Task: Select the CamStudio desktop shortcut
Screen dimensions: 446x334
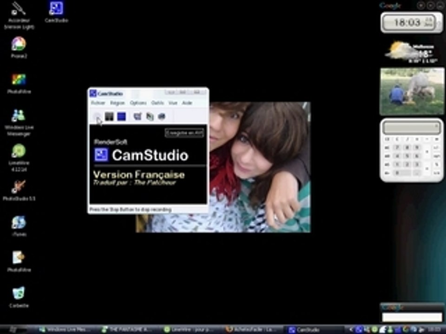Action: point(56,12)
